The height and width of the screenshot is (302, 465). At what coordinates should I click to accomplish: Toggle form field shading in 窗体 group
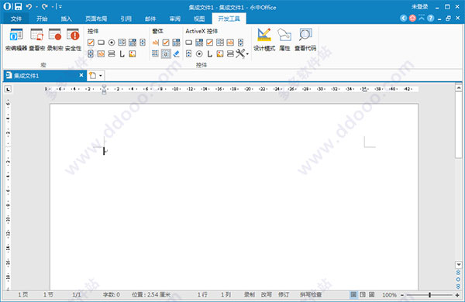click(166, 53)
